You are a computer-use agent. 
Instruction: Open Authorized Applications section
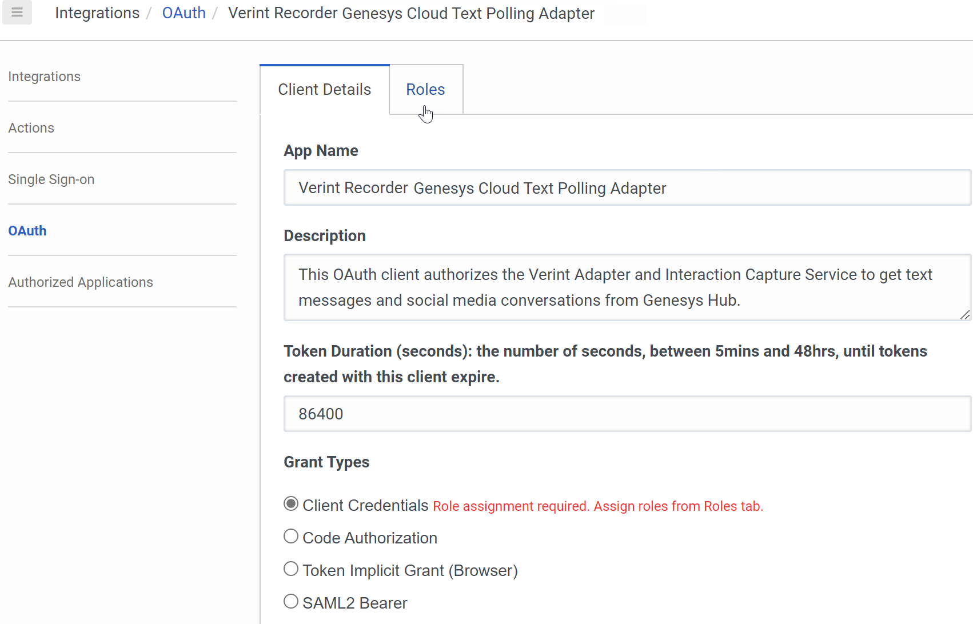coord(80,282)
